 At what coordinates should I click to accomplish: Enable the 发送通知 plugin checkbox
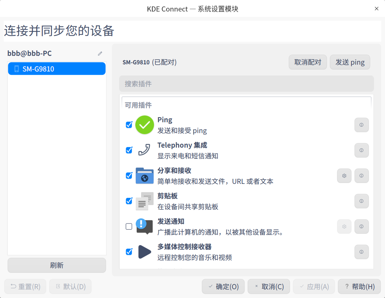pos(129,227)
